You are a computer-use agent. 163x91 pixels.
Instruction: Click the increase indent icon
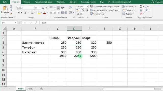(66, 13)
